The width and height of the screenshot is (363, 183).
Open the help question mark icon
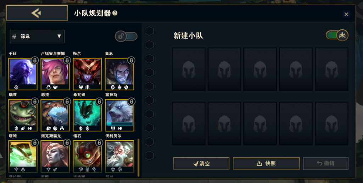(115, 13)
